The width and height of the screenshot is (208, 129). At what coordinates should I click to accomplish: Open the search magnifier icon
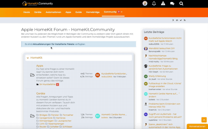coord(181,3)
